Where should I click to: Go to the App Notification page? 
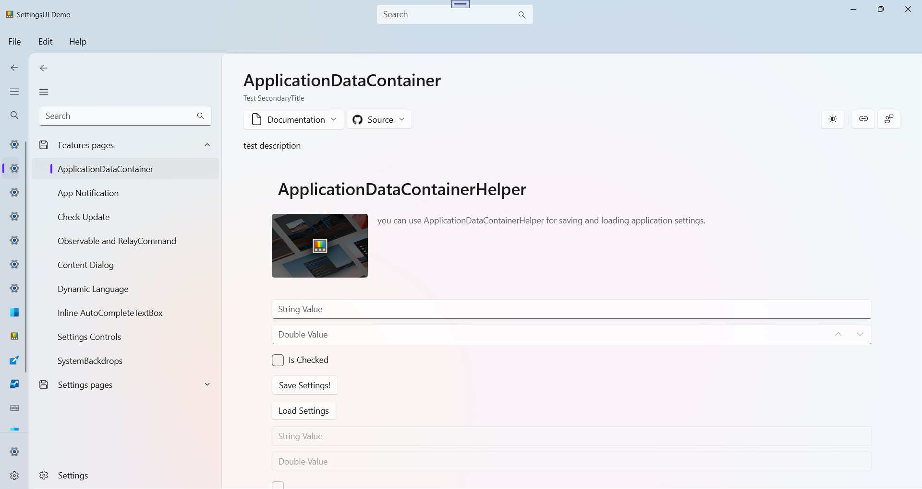[x=125, y=193]
